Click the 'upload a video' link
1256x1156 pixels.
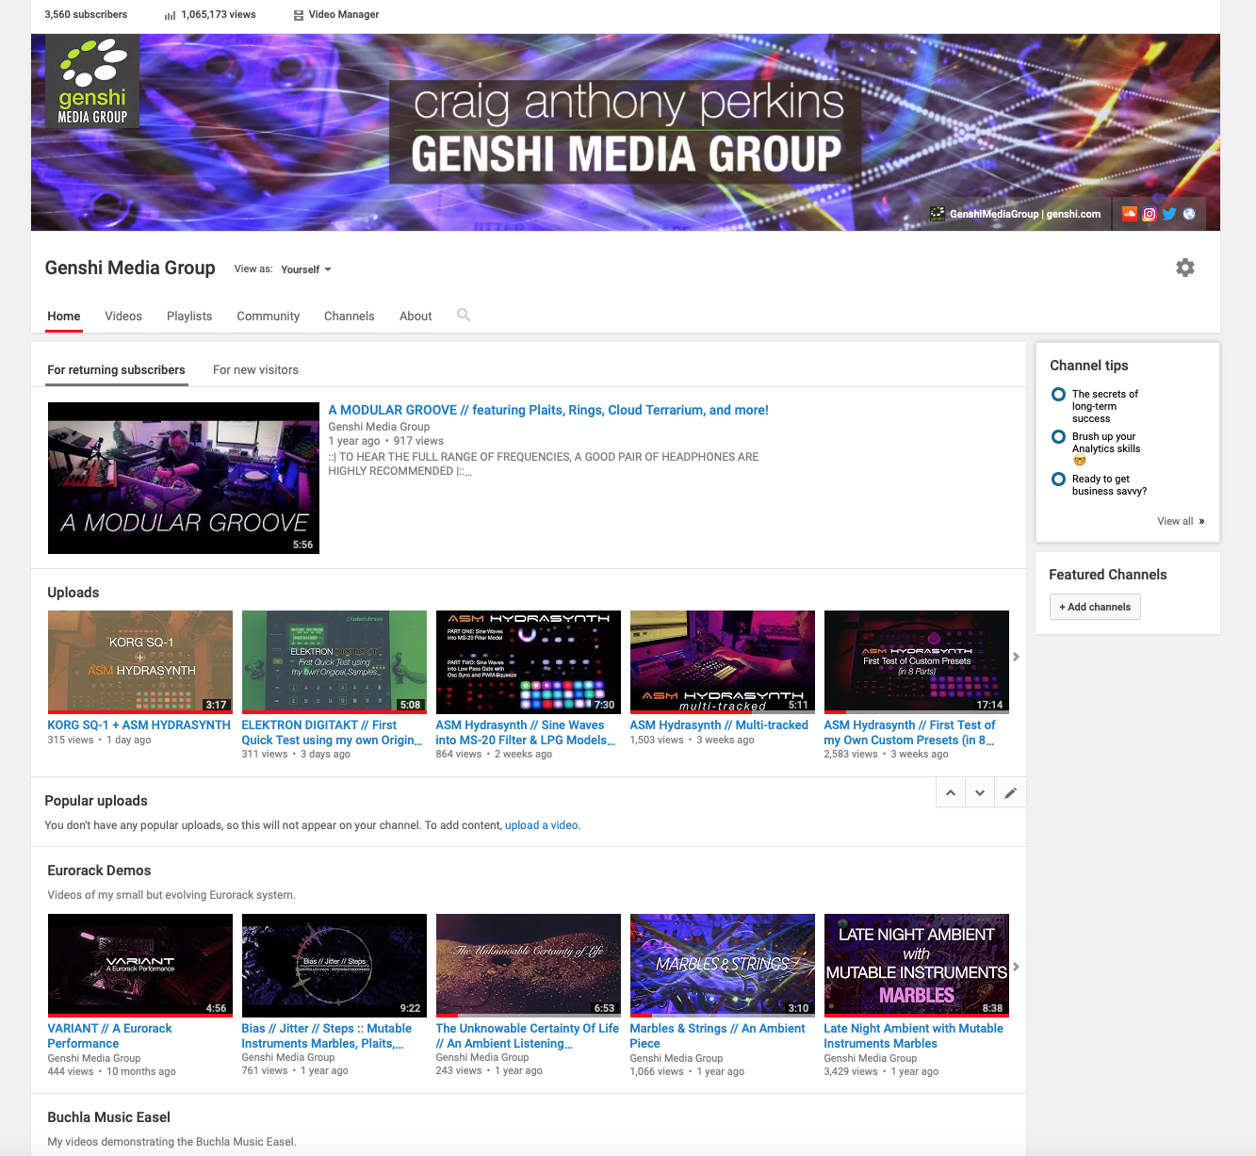(542, 825)
